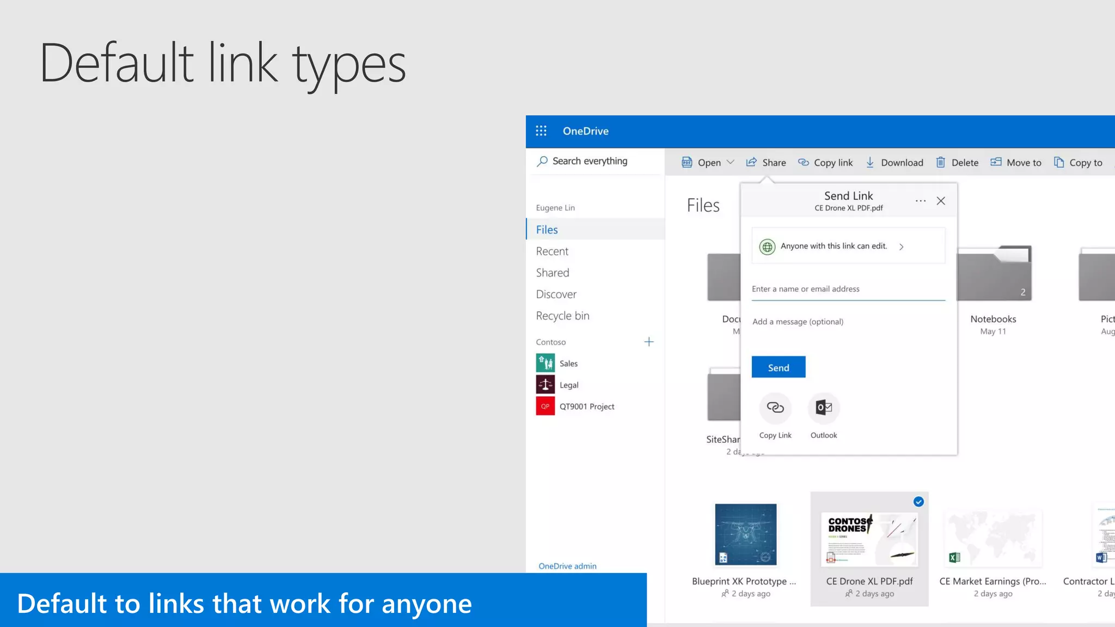This screenshot has height=627, width=1115.
Task: Click the Eugene Lin label
Action: [555, 208]
